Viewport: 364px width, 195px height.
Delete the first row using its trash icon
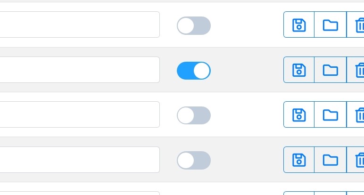359,25
